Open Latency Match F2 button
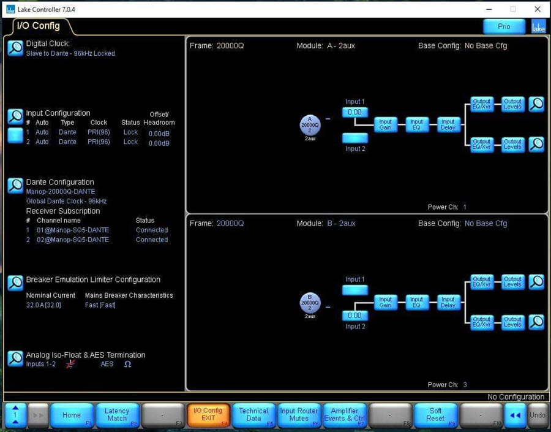Image resolution: width=551 pixels, height=432 pixels. 117,415
